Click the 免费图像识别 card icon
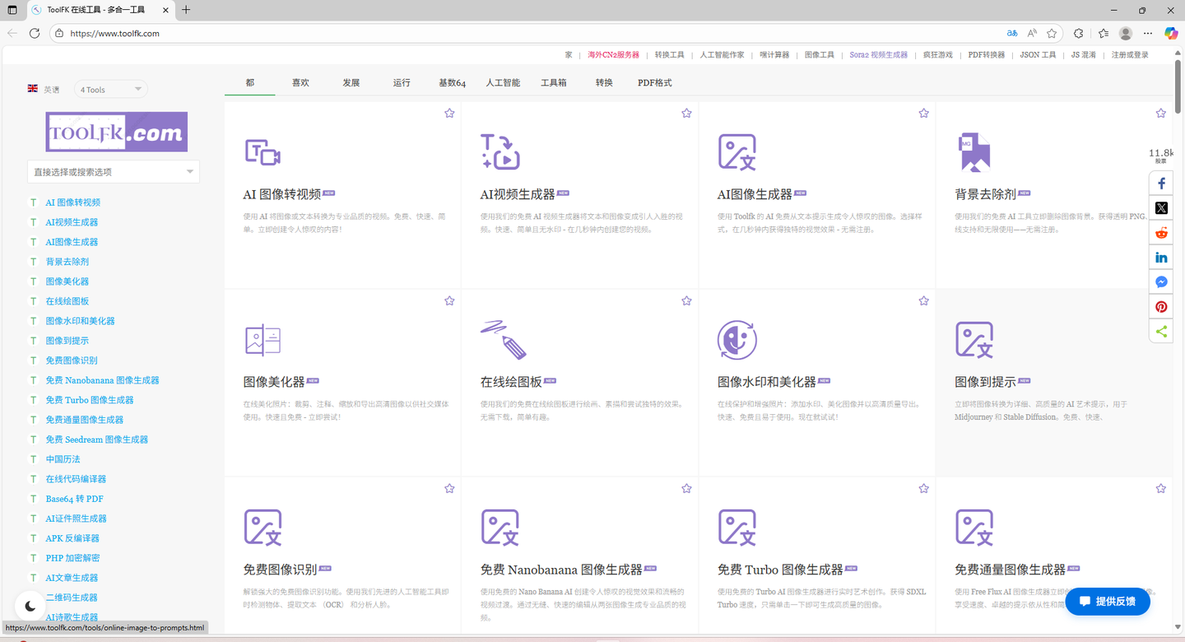 click(x=263, y=528)
